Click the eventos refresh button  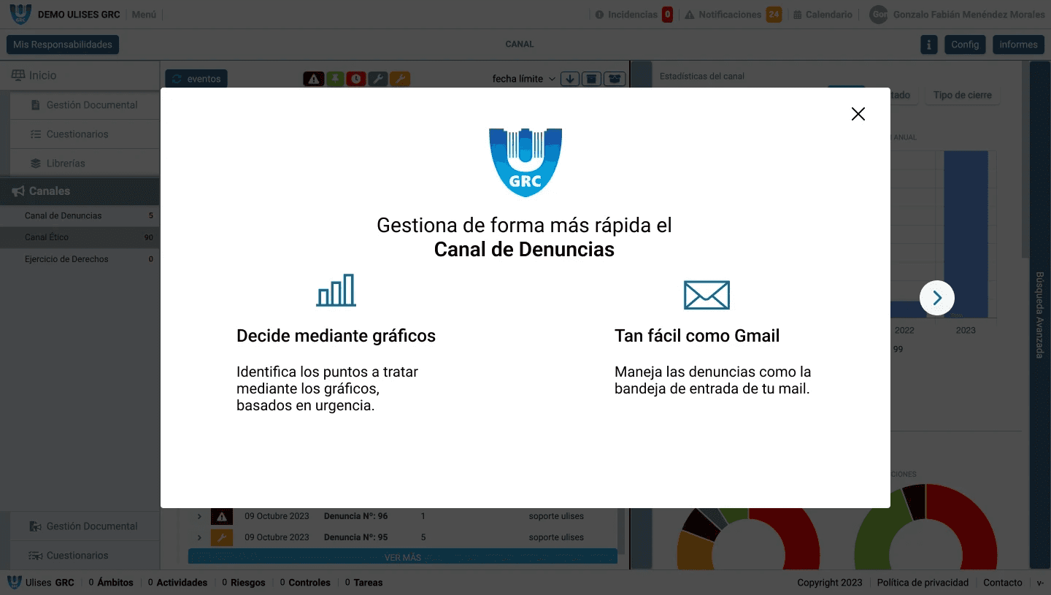pyautogui.click(x=196, y=79)
